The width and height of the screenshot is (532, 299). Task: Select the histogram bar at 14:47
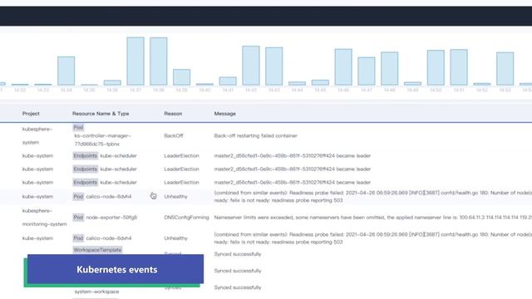(x=367, y=71)
